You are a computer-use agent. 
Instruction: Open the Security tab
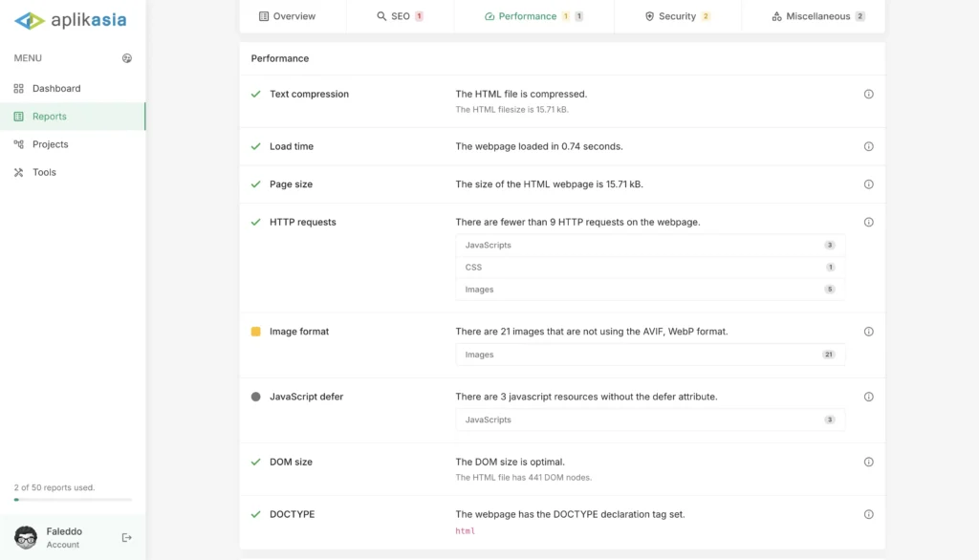coord(677,16)
